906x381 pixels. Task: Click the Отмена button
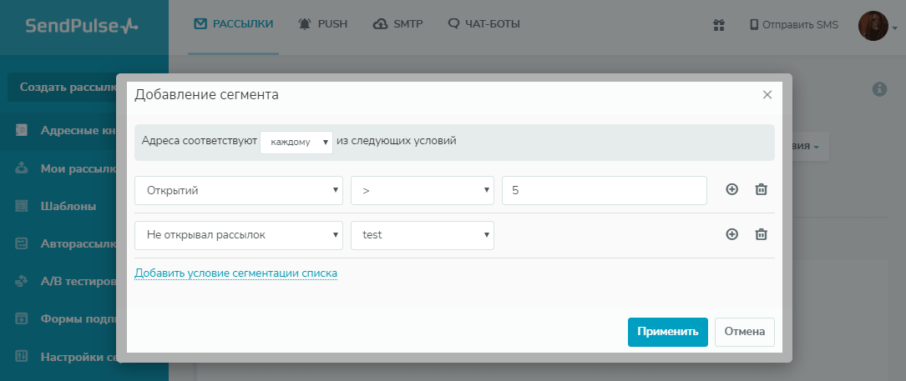tap(744, 331)
